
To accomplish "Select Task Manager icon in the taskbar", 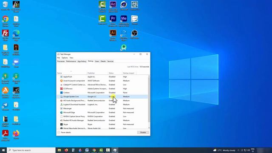I will pos(115,150).
